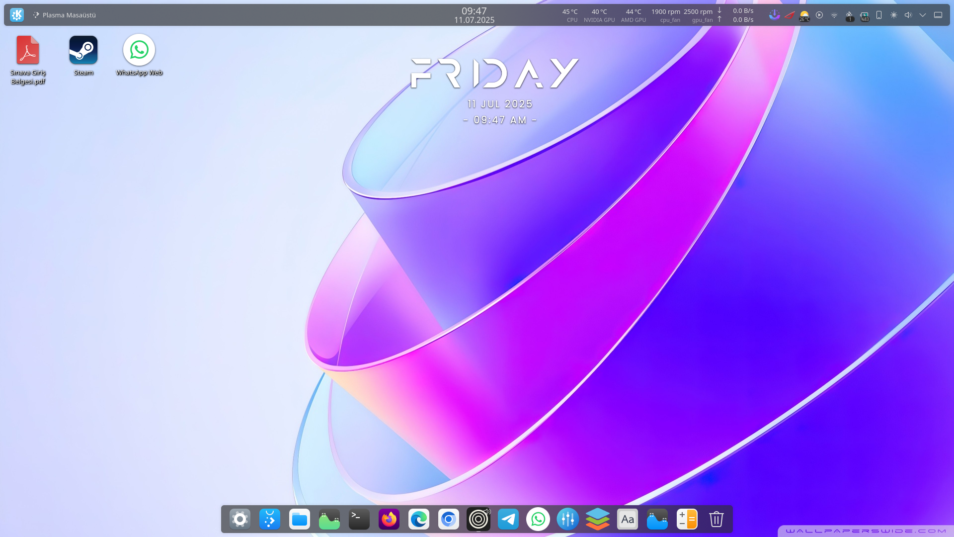Open the trash from the dock
This screenshot has height=537, width=954.
pos(716,519)
